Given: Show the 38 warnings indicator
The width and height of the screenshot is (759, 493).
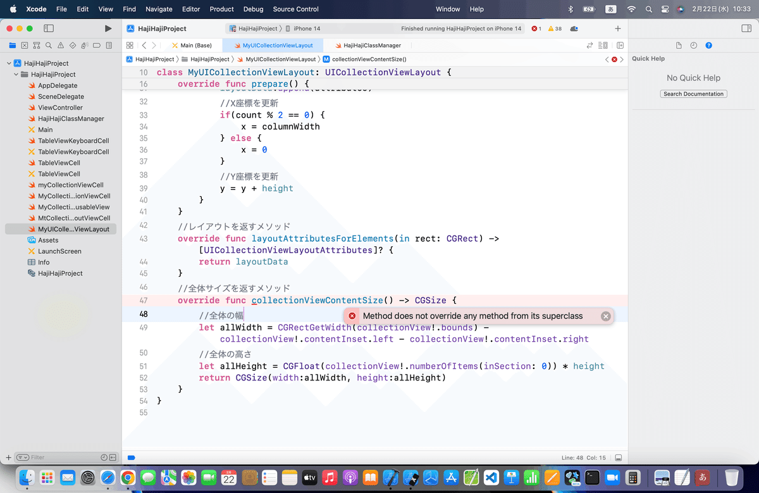Looking at the screenshot, I should coord(555,28).
